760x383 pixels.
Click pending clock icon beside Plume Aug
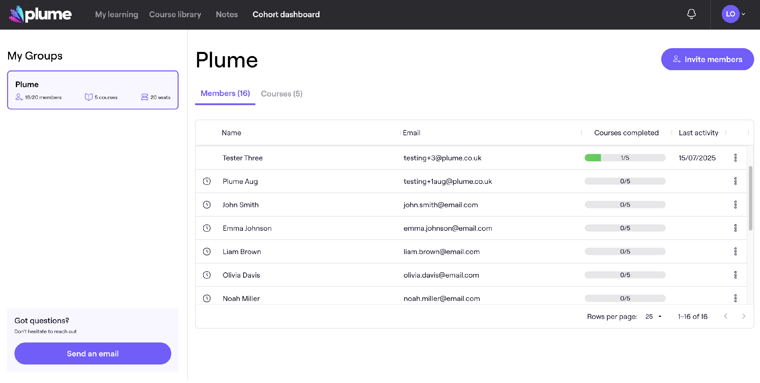207,181
